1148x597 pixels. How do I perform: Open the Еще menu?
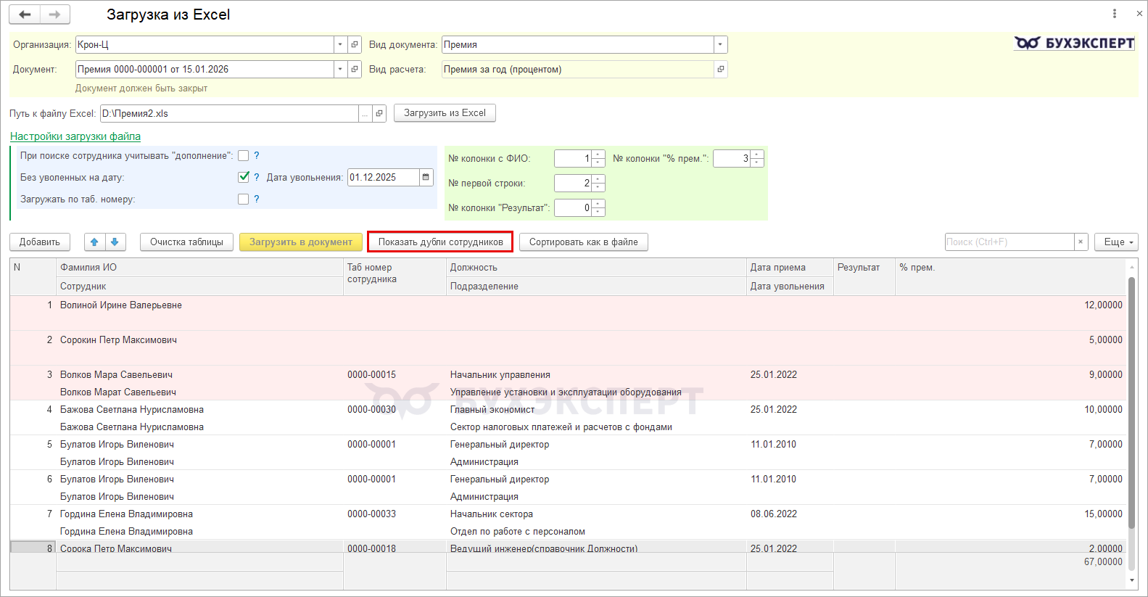(1116, 242)
